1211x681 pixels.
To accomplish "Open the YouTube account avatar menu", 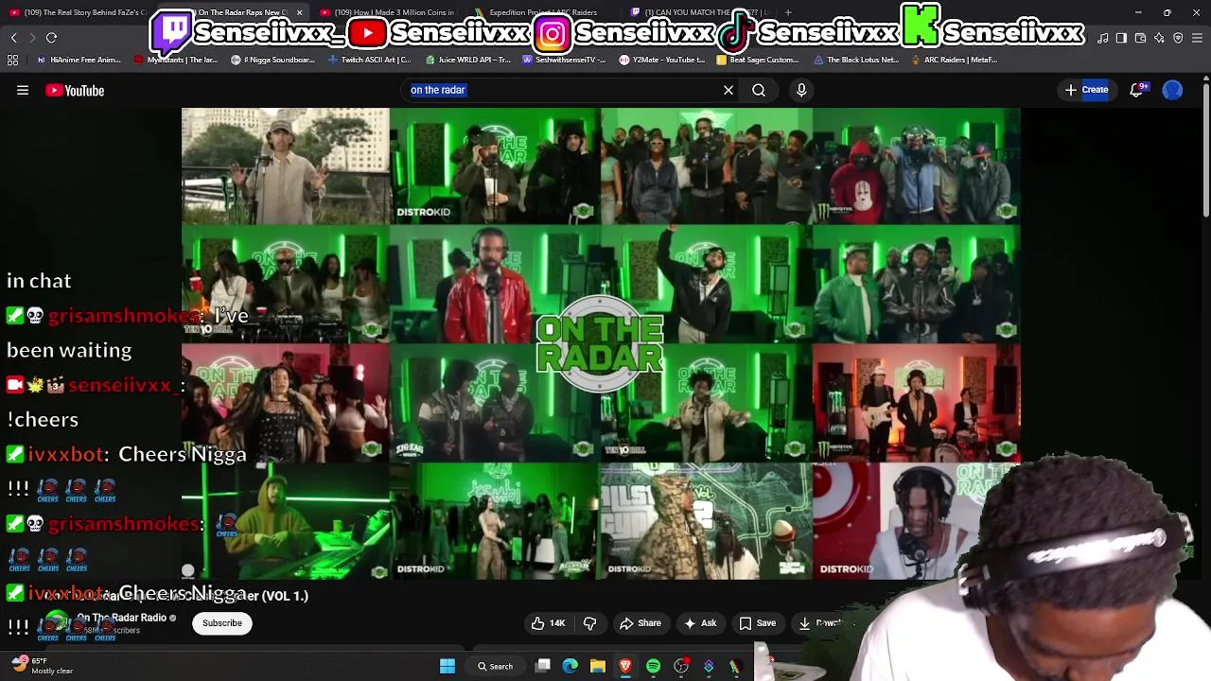I will pyautogui.click(x=1172, y=90).
